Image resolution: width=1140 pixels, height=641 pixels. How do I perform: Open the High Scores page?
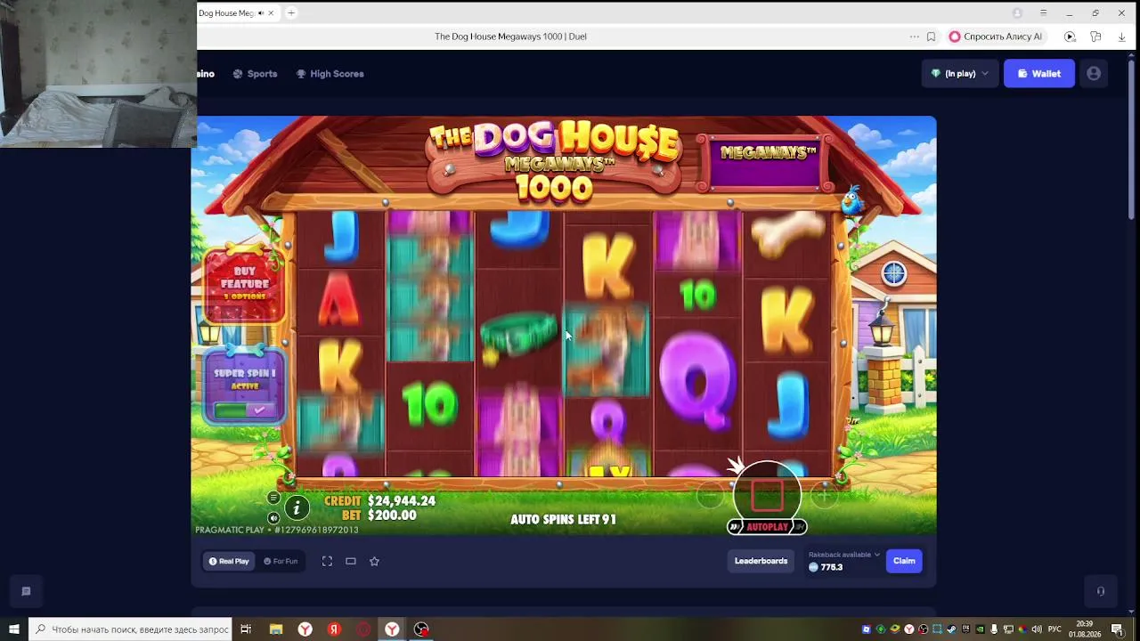pos(330,74)
